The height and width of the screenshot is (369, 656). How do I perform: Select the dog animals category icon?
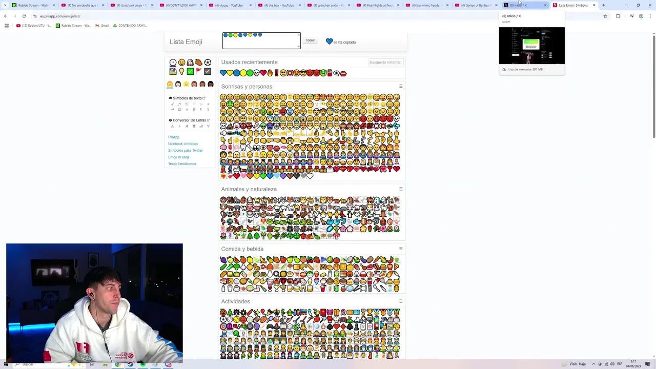(190, 63)
